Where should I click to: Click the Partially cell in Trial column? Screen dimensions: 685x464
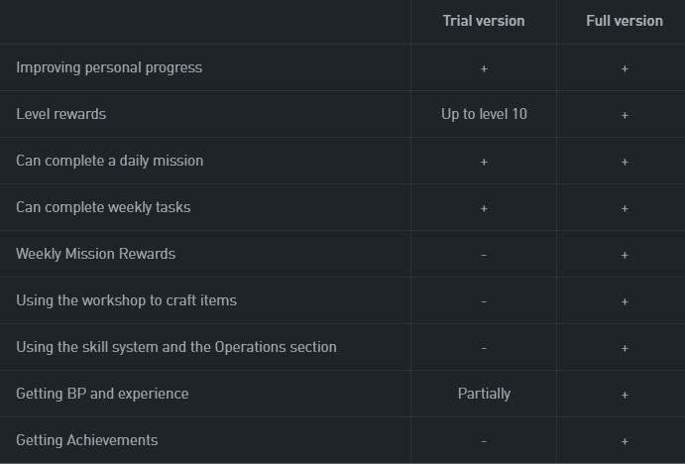pyautogui.click(x=484, y=394)
